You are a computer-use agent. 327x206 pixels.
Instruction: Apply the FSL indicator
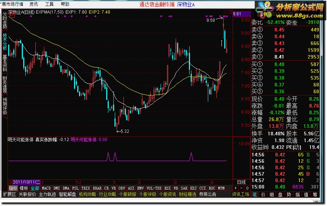click(75, 188)
